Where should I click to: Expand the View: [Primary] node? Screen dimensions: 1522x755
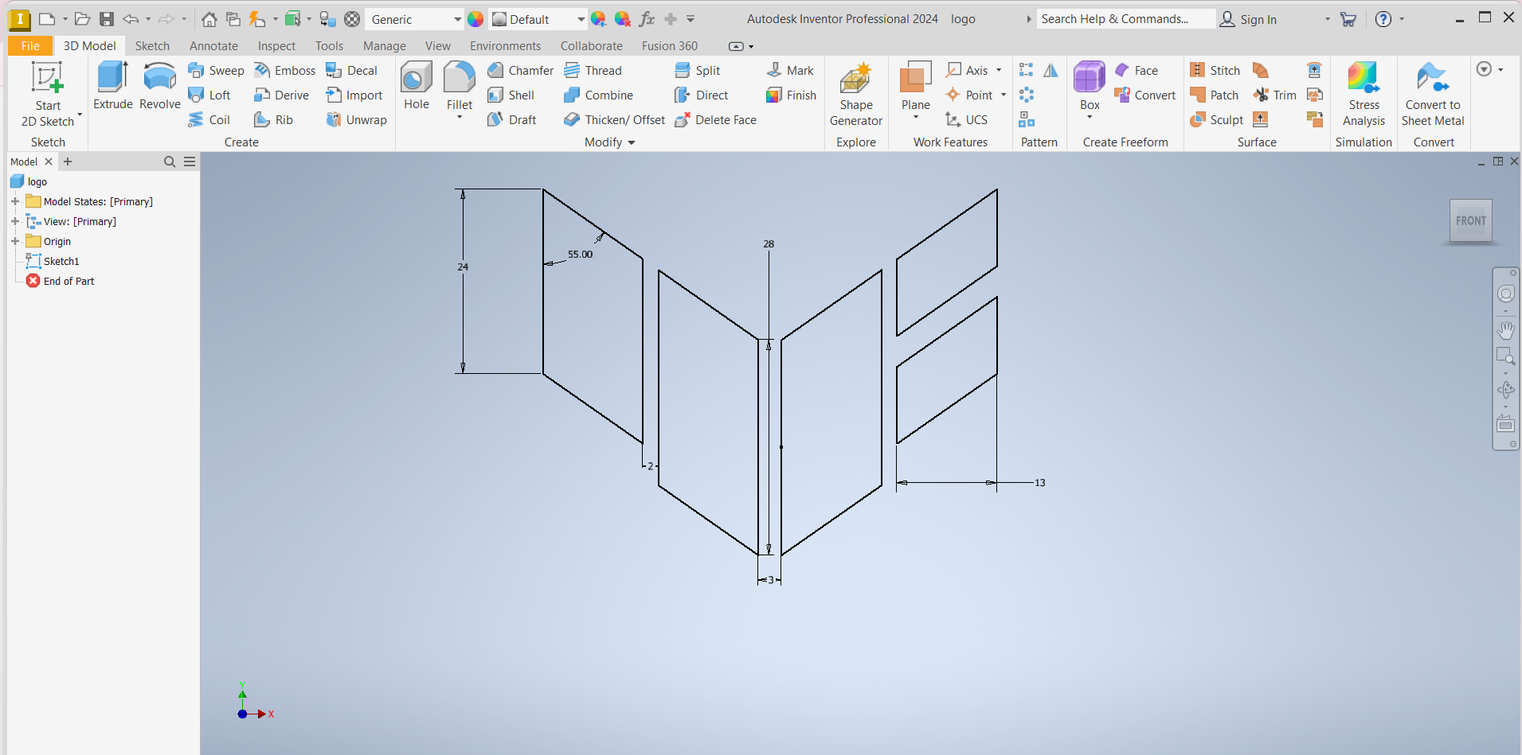(15, 221)
